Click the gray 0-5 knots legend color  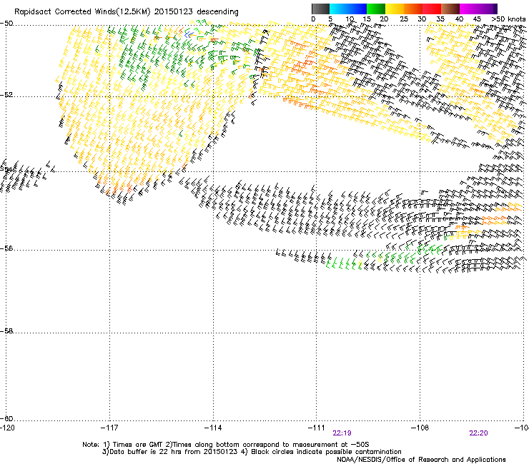[x=320, y=9]
